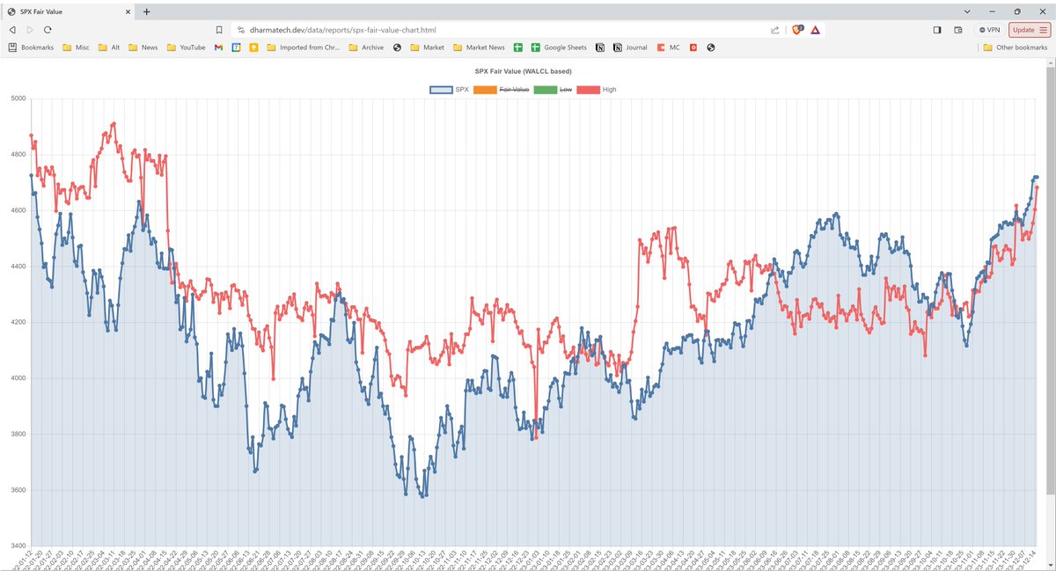This screenshot has height=571, width=1056.
Task: View site information icon beside dharmatech.dev
Action: coord(240,30)
